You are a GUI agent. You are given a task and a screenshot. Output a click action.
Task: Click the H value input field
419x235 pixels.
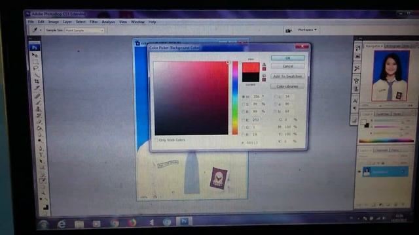click(x=256, y=97)
